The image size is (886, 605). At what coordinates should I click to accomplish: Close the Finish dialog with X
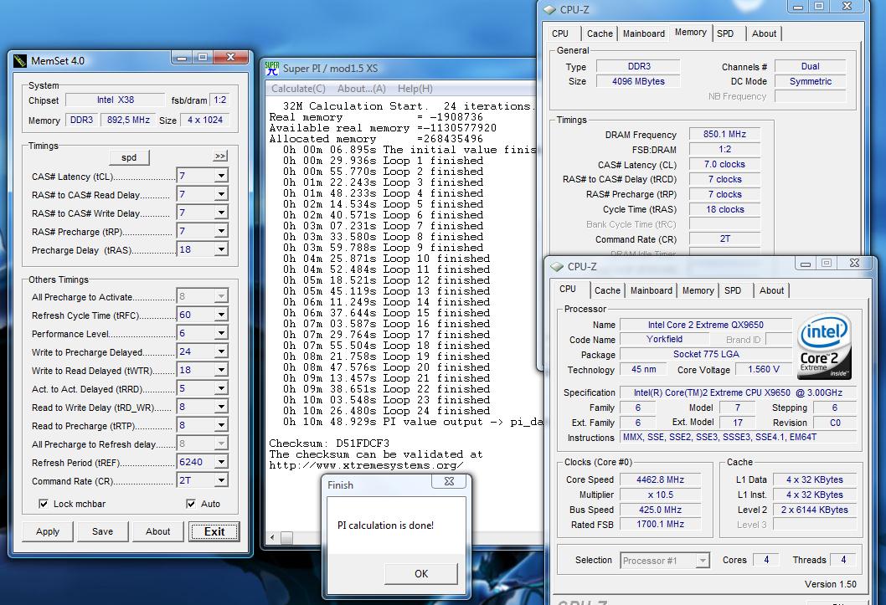[x=449, y=481]
